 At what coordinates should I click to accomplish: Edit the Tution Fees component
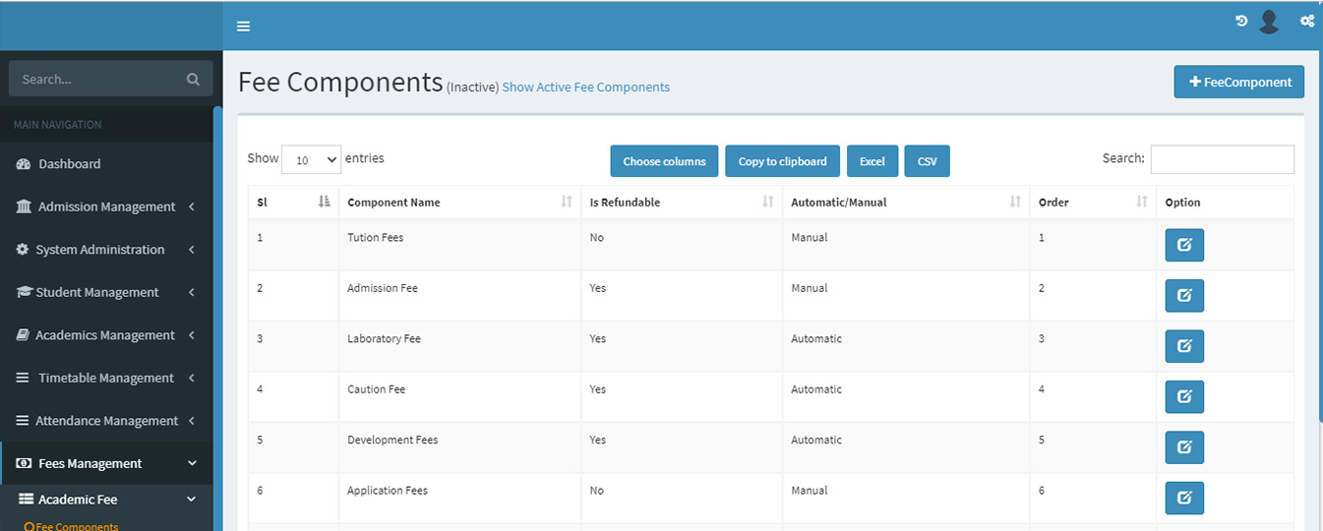pyautogui.click(x=1184, y=245)
